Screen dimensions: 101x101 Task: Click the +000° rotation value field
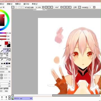click(x=57, y=7)
